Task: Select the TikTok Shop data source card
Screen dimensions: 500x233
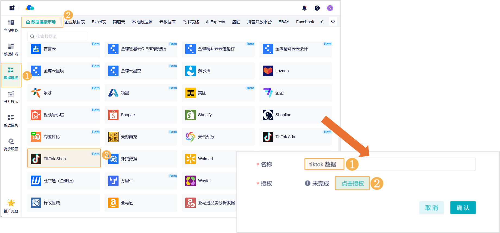Action: tap(64, 158)
